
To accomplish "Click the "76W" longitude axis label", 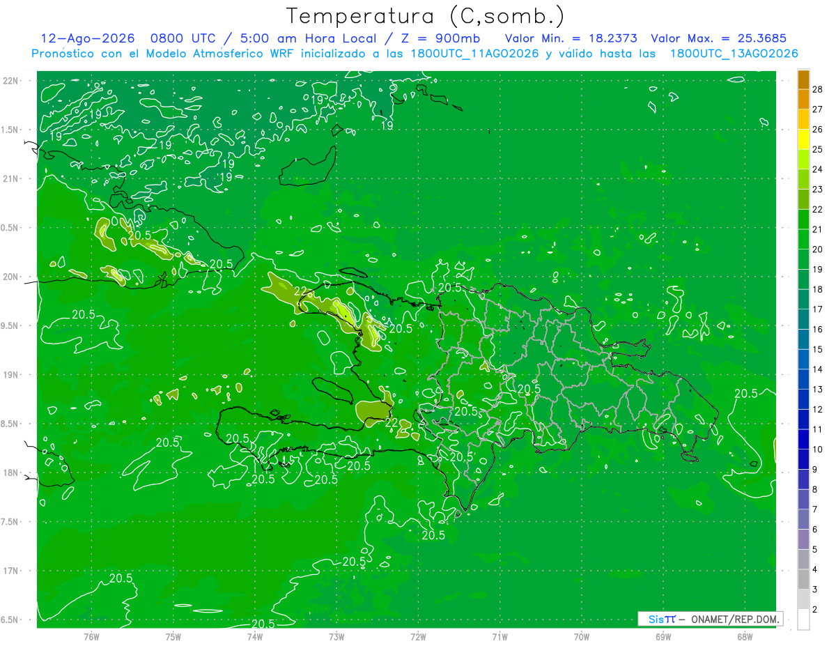I will coord(91,636).
